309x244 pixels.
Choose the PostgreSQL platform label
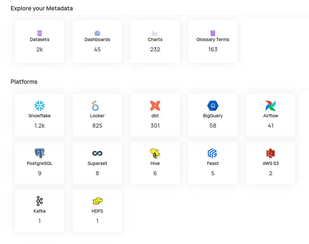click(x=40, y=163)
